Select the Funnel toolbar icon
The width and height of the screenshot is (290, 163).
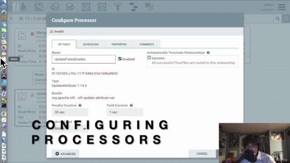pyautogui.click(x=118, y=7)
